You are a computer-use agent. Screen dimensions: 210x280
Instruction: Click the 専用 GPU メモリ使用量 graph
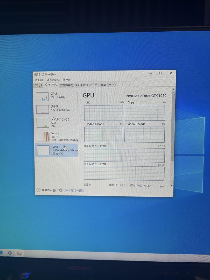point(124,155)
